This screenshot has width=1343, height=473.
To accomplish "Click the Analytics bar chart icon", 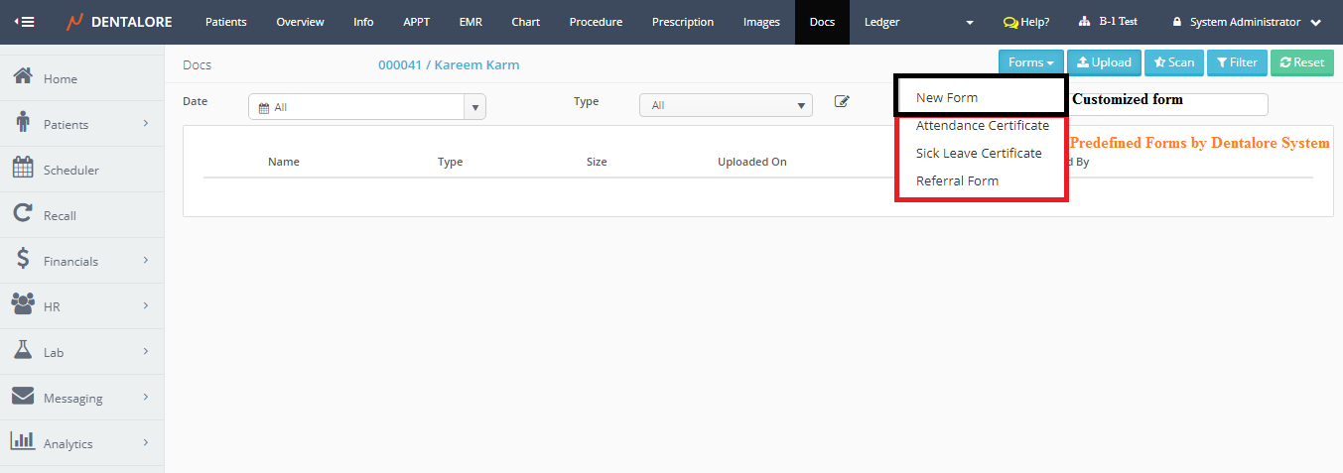I will click(23, 442).
